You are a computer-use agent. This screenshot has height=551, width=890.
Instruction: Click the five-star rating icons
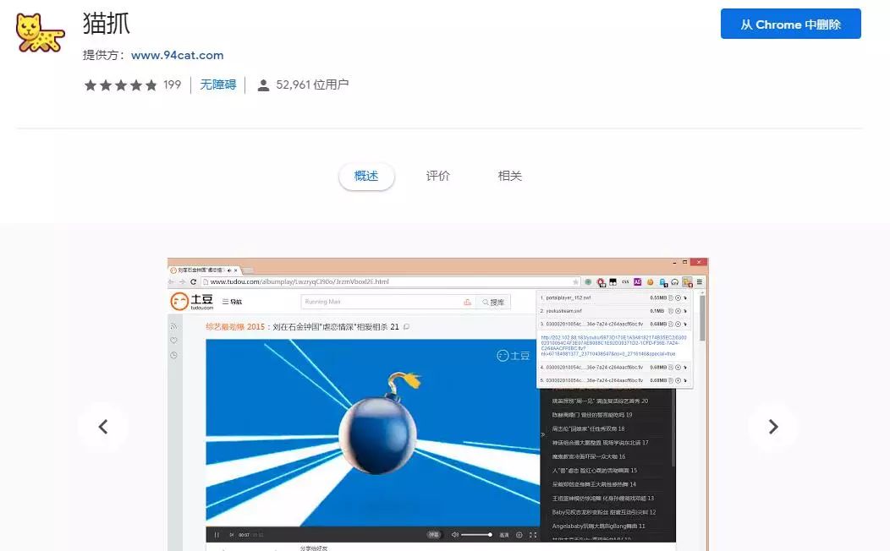[x=120, y=85]
